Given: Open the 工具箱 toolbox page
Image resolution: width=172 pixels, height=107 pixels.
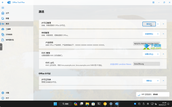Looking at the screenshot, I should [x=17, y=29].
